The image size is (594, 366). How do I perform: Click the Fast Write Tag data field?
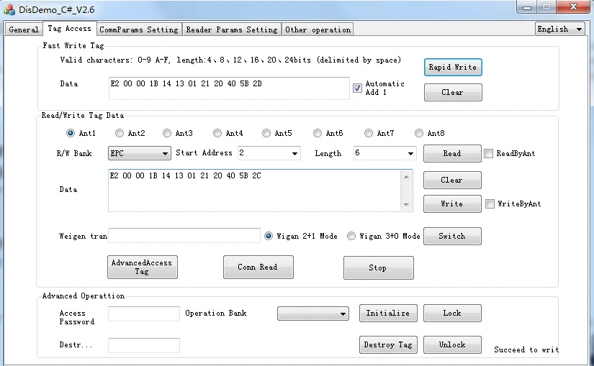pos(229,88)
